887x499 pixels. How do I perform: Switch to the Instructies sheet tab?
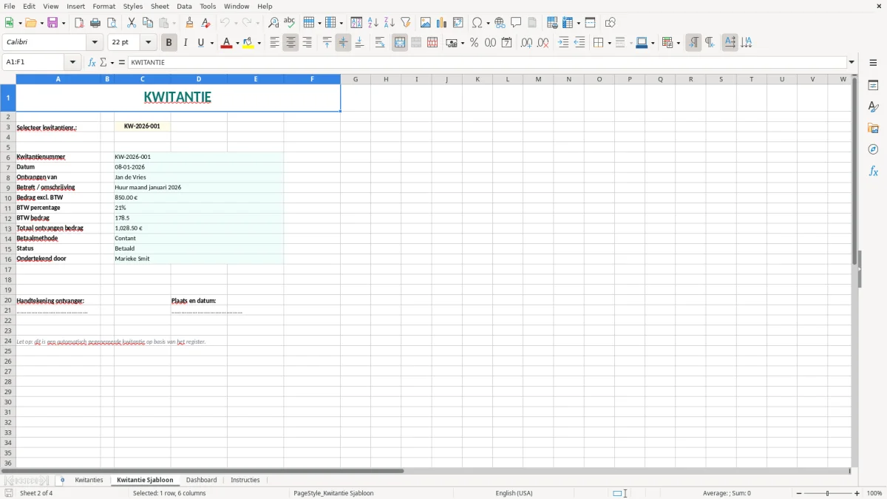(x=245, y=480)
